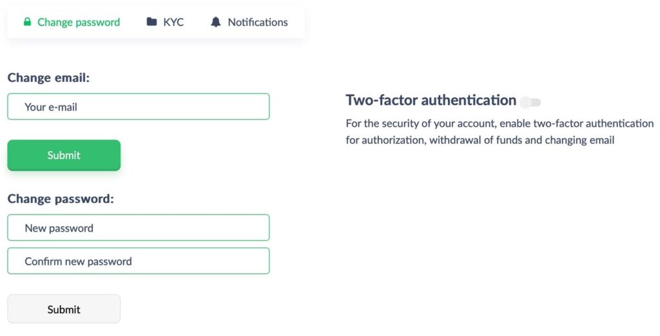Switch to the Change password tab

coord(78,22)
